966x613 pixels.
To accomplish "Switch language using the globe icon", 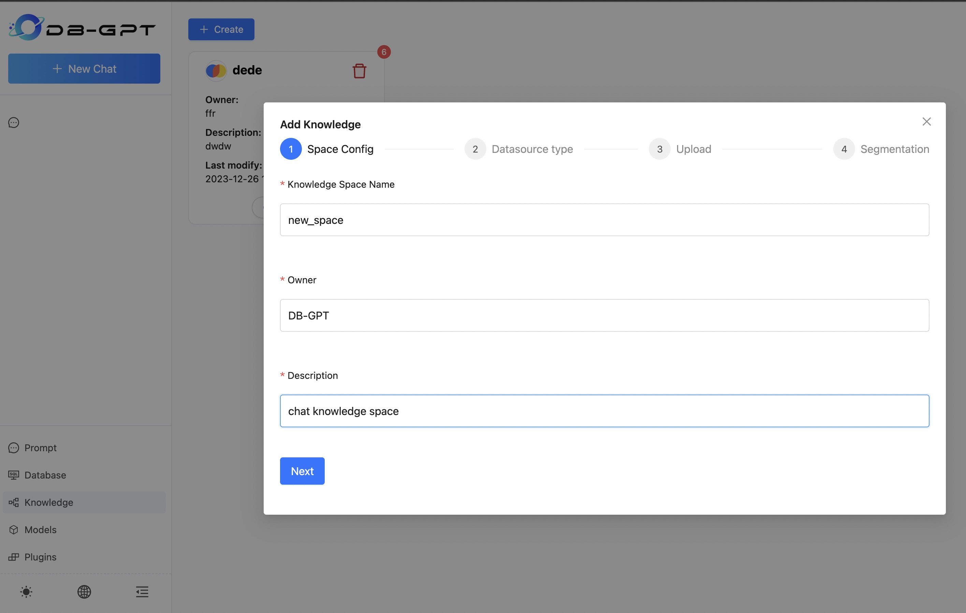I will click(x=84, y=592).
